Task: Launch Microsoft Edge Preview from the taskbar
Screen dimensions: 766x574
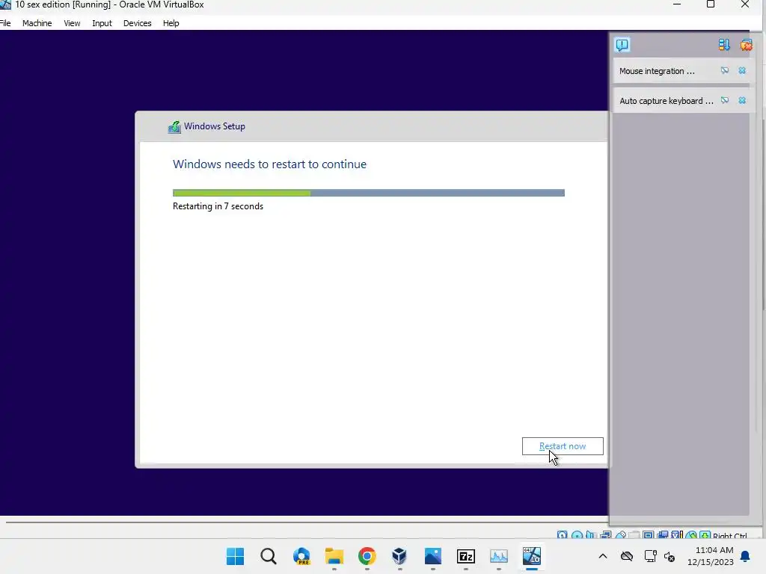Action: coord(301,556)
